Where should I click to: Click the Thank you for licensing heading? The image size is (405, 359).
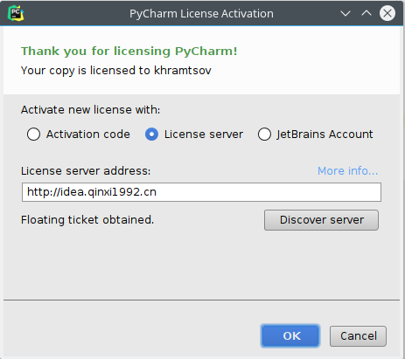(129, 52)
